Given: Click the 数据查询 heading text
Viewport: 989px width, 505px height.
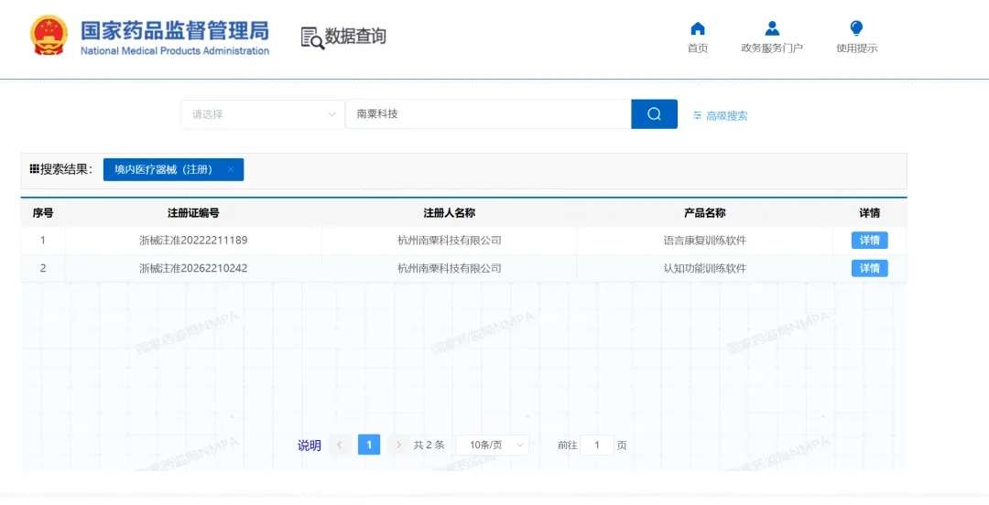Looking at the screenshot, I should (x=355, y=37).
